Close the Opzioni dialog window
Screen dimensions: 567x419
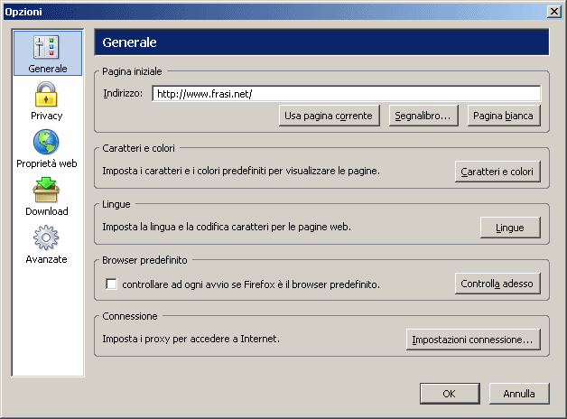pyautogui.click(x=553, y=11)
